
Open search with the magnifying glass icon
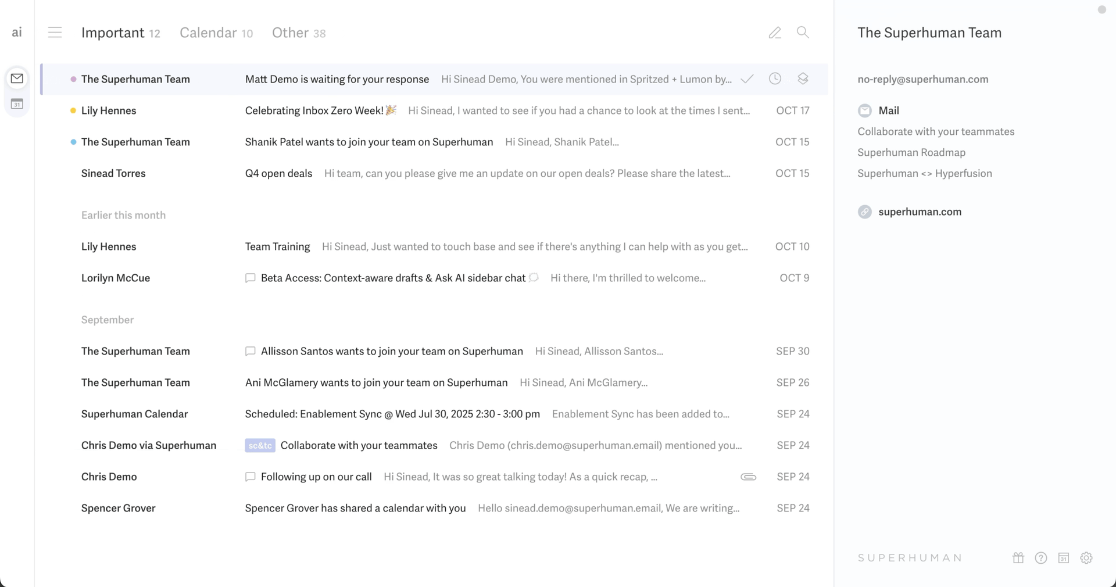tap(803, 33)
